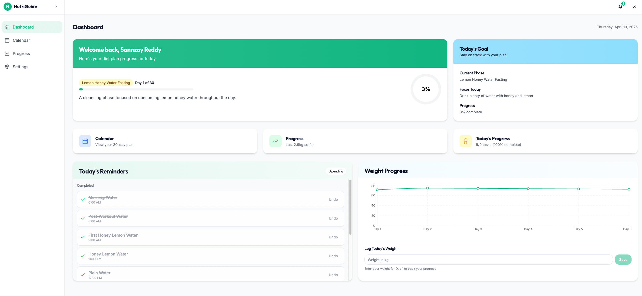
Task: Expand the Completed reminders section
Action: tap(85, 185)
